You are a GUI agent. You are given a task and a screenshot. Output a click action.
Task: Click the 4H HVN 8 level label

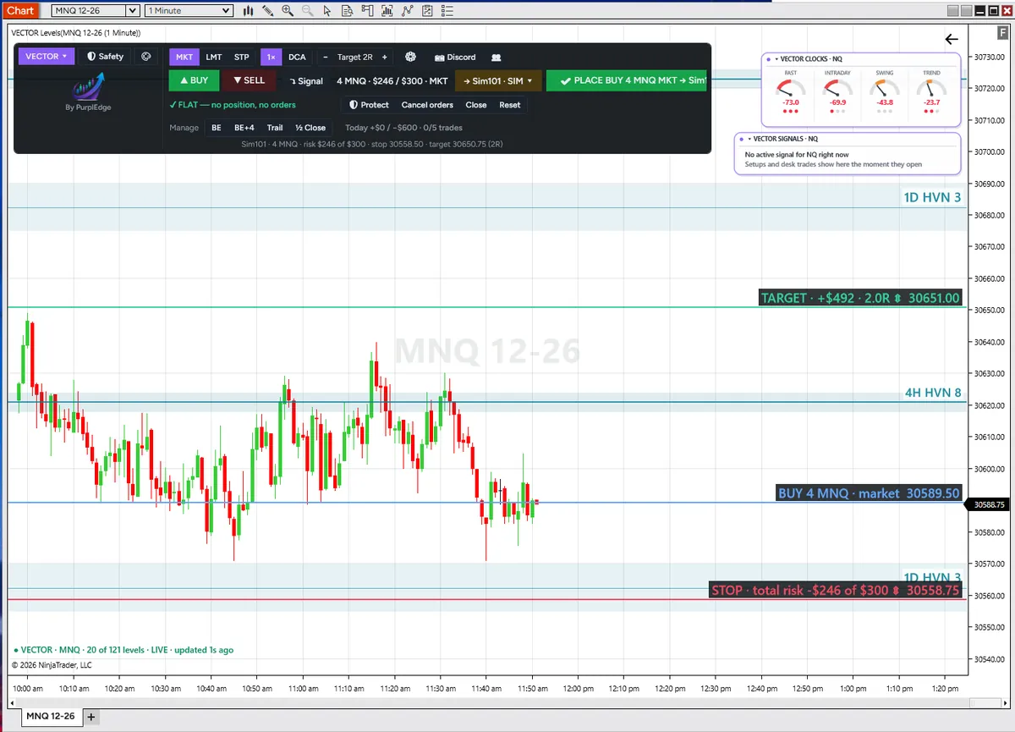click(933, 393)
